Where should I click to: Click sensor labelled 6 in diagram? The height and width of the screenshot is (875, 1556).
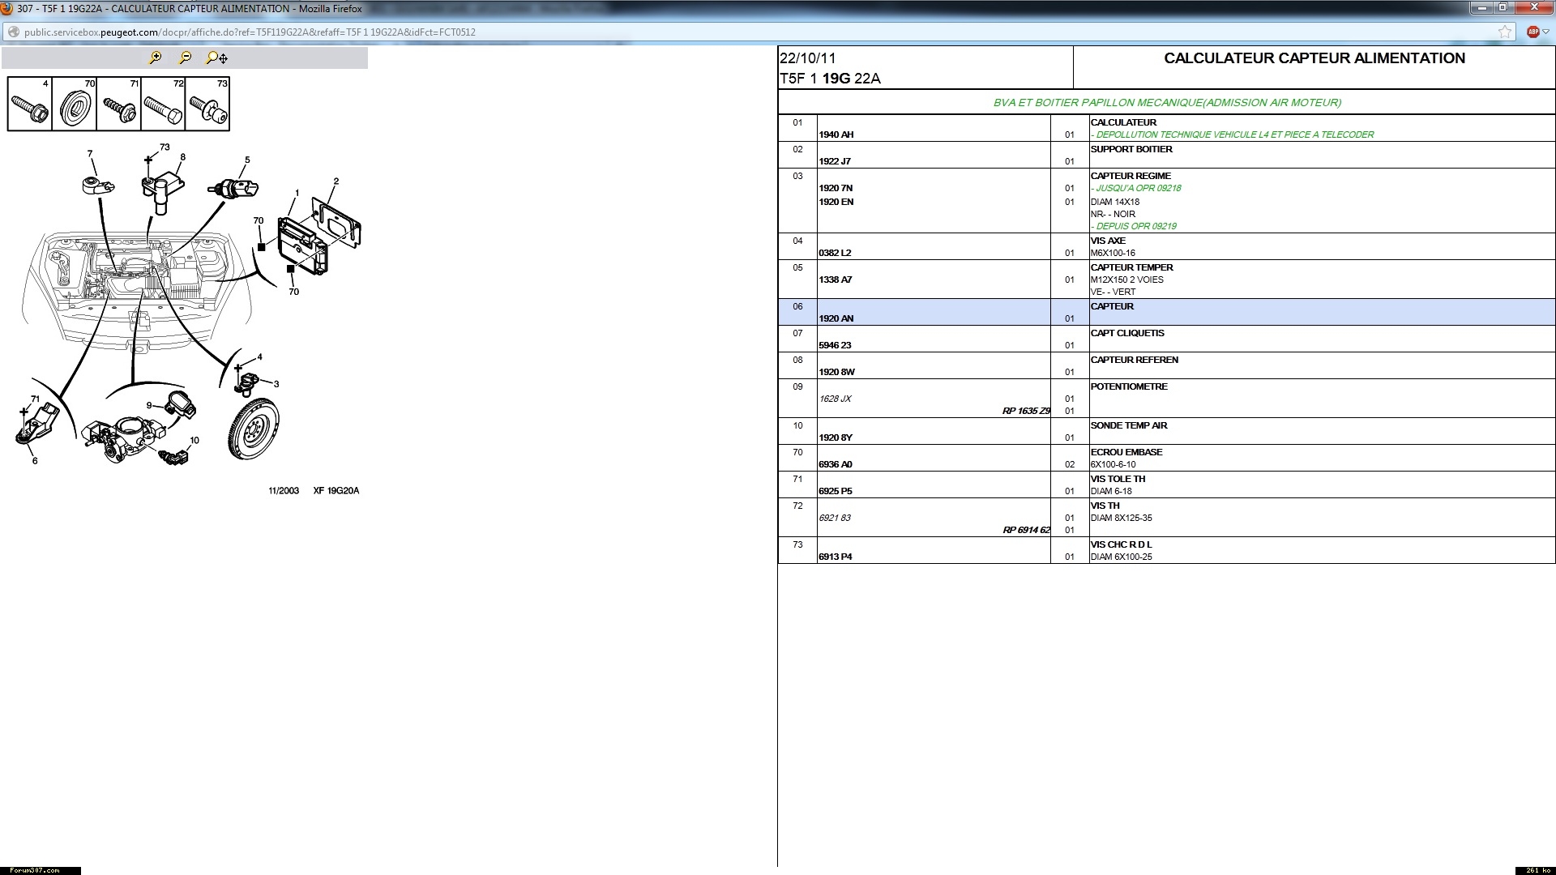pos(38,425)
